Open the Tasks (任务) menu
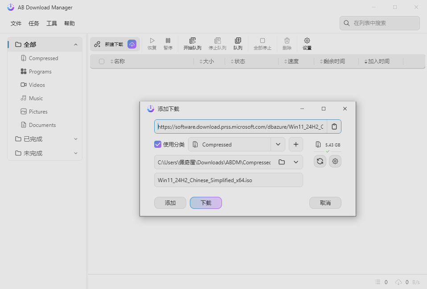This screenshot has height=289, width=427. click(x=34, y=24)
